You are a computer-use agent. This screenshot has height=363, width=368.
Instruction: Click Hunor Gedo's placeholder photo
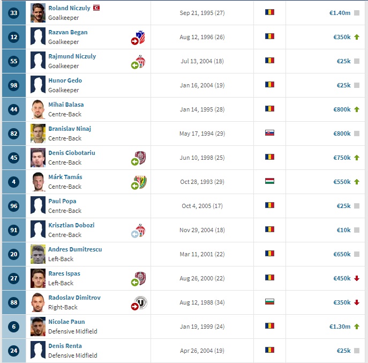(38, 85)
